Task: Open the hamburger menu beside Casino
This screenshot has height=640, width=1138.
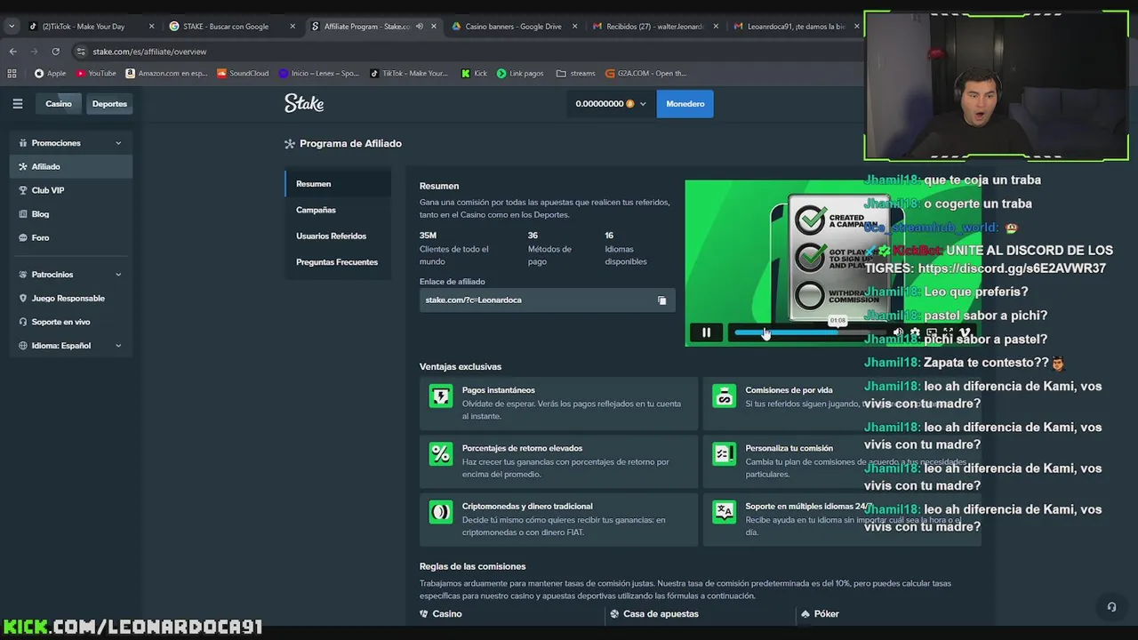Action: click(17, 104)
